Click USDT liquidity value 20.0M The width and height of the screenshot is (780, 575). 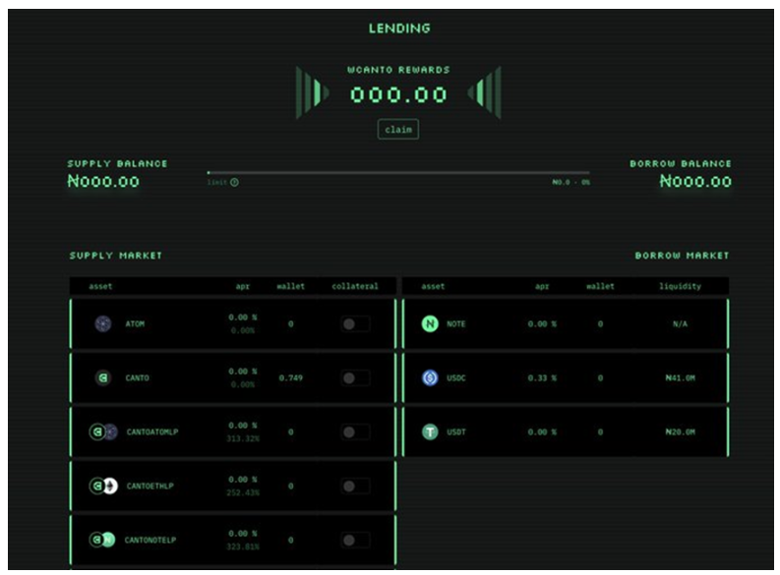[680, 431]
